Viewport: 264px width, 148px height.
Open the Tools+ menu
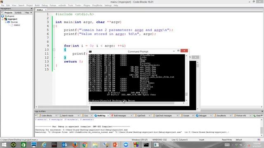click(78, 5)
